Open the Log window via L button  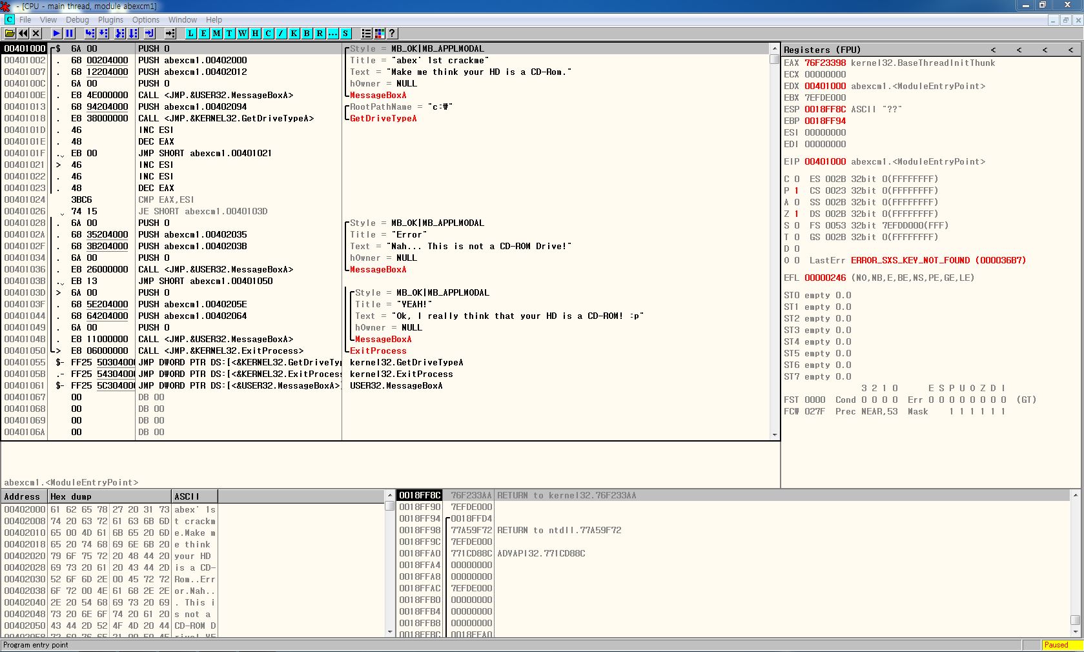190,34
